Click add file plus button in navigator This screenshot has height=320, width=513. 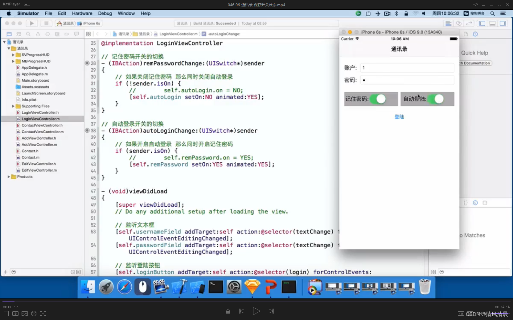6,272
